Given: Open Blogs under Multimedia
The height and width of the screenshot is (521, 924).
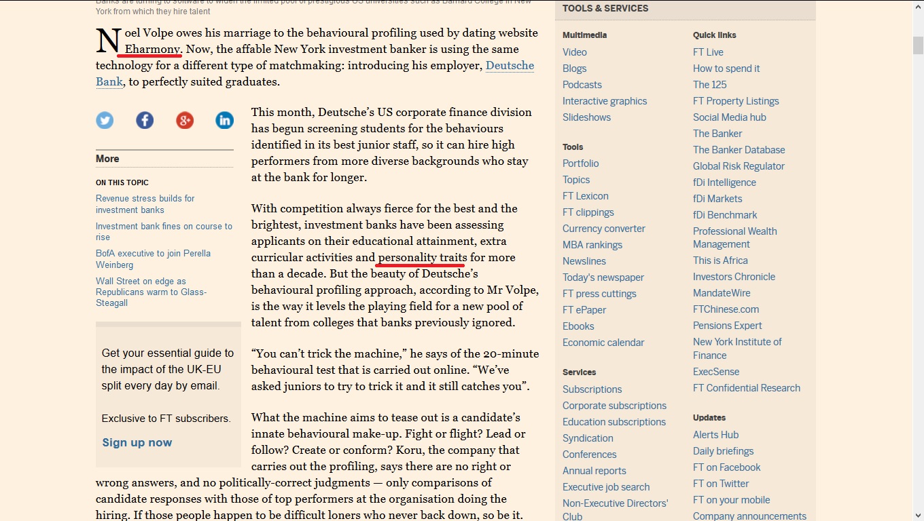Looking at the screenshot, I should [x=574, y=69].
